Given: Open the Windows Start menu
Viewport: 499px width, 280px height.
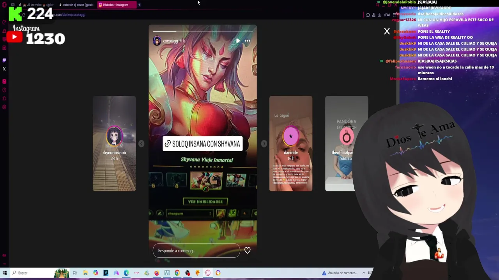Looking at the screenshot, I should tap(5, 273).
